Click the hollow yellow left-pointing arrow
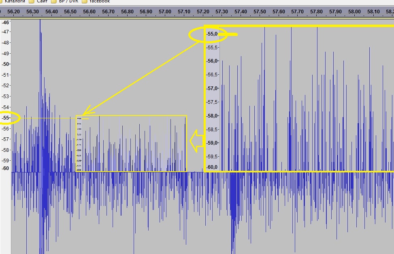Image resolution: width=394 pixels, height=254 pixels. 196,141
